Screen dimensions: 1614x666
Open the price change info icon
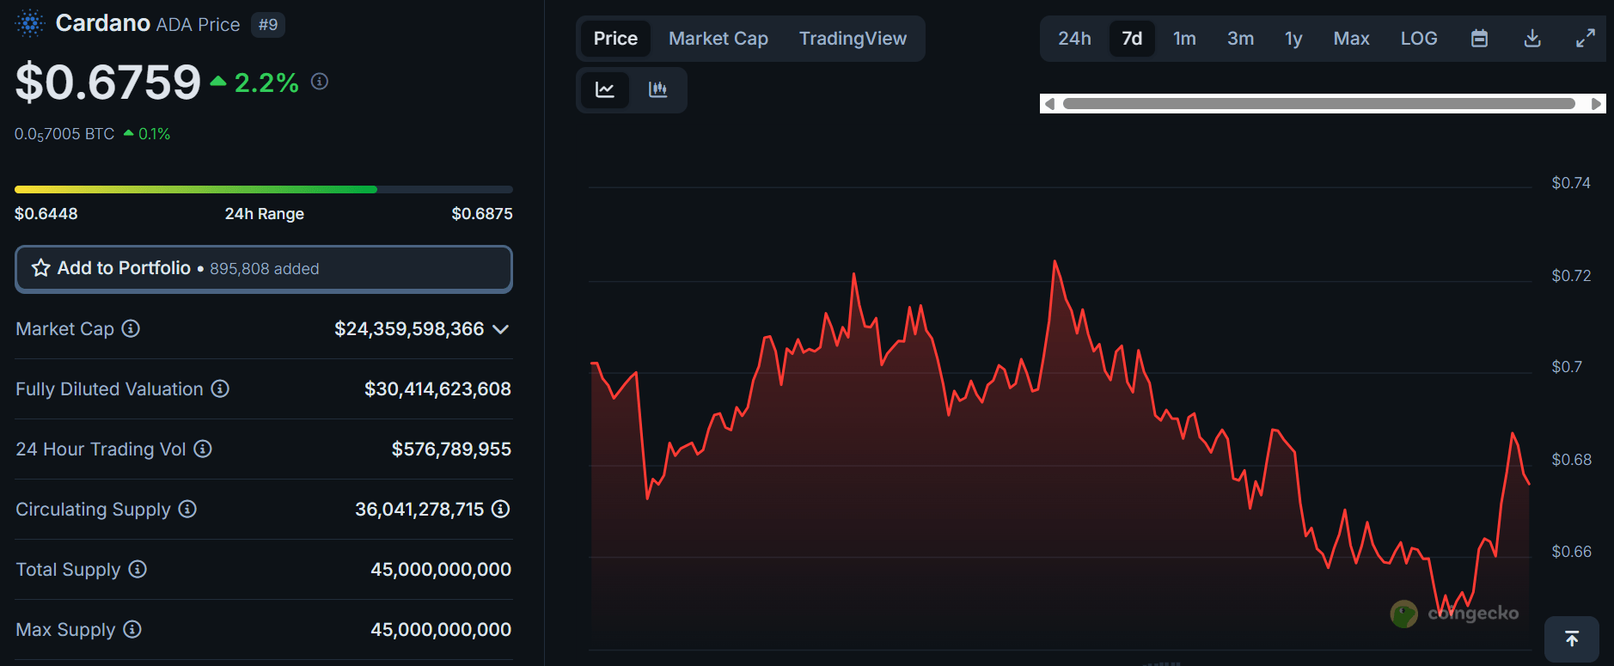tap(320, 82)
